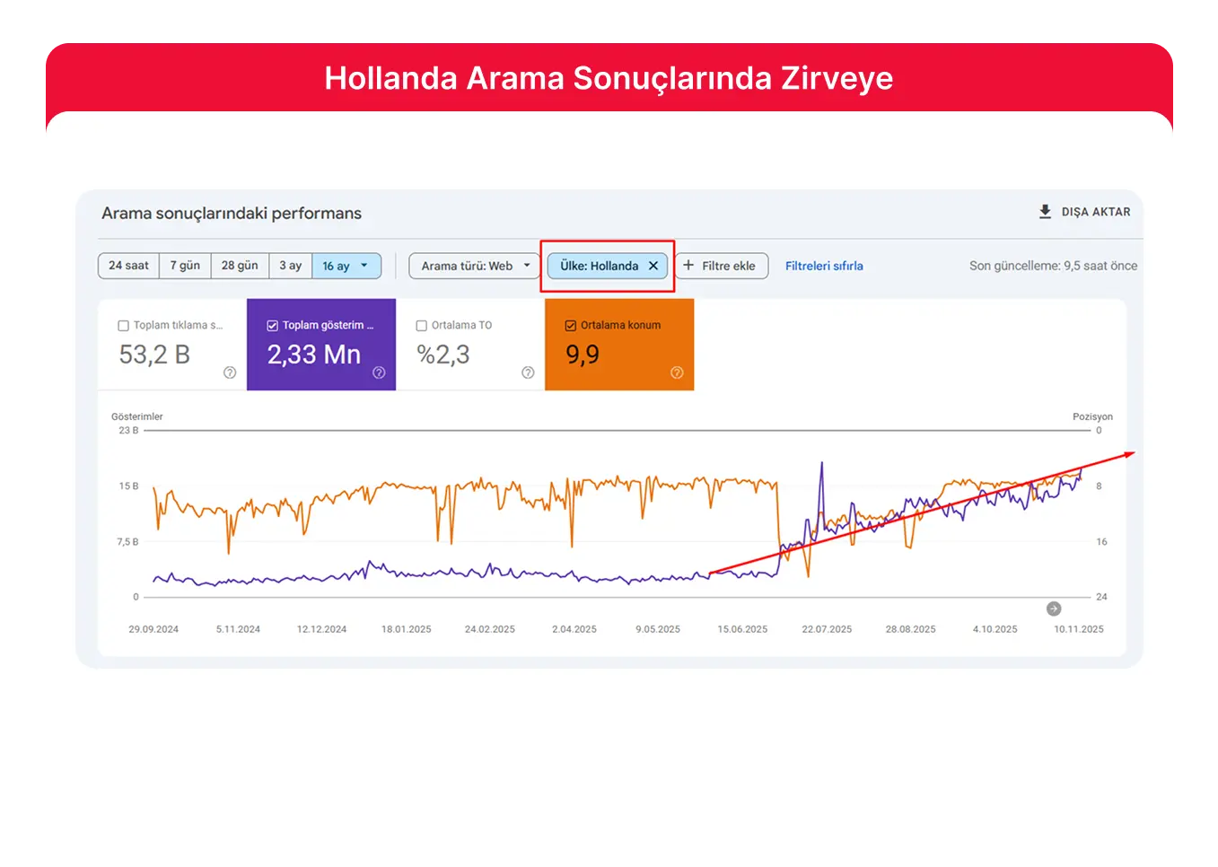Select the 24 saat time range

tap(128, 266)
